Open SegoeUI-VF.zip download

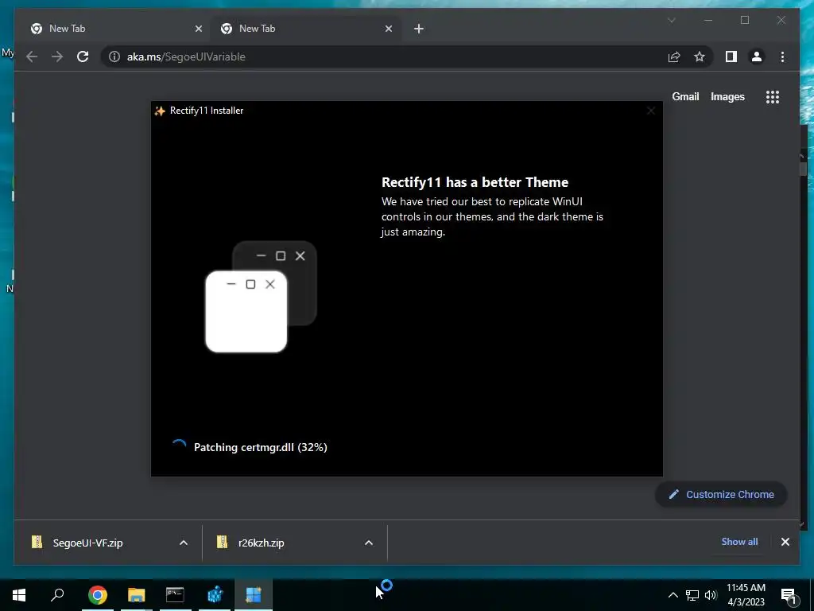(x=87, y=543)
